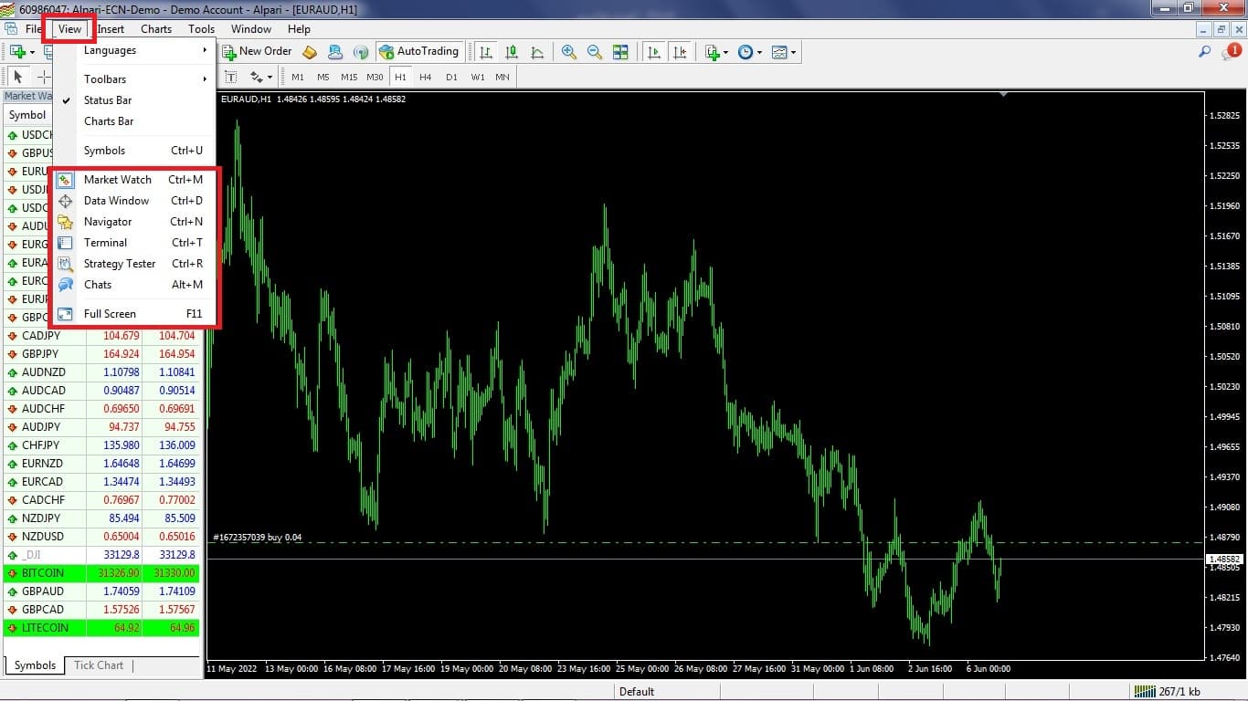Switch to the Tick Chart tab

(99, 665)
